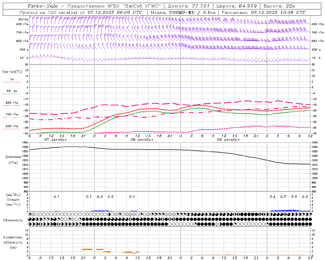The width and height of the screenshot is (325, 260).
Task: Click the "Конвективн." convective cloud label
Action: pyautogui.click(x=13, y=237)
